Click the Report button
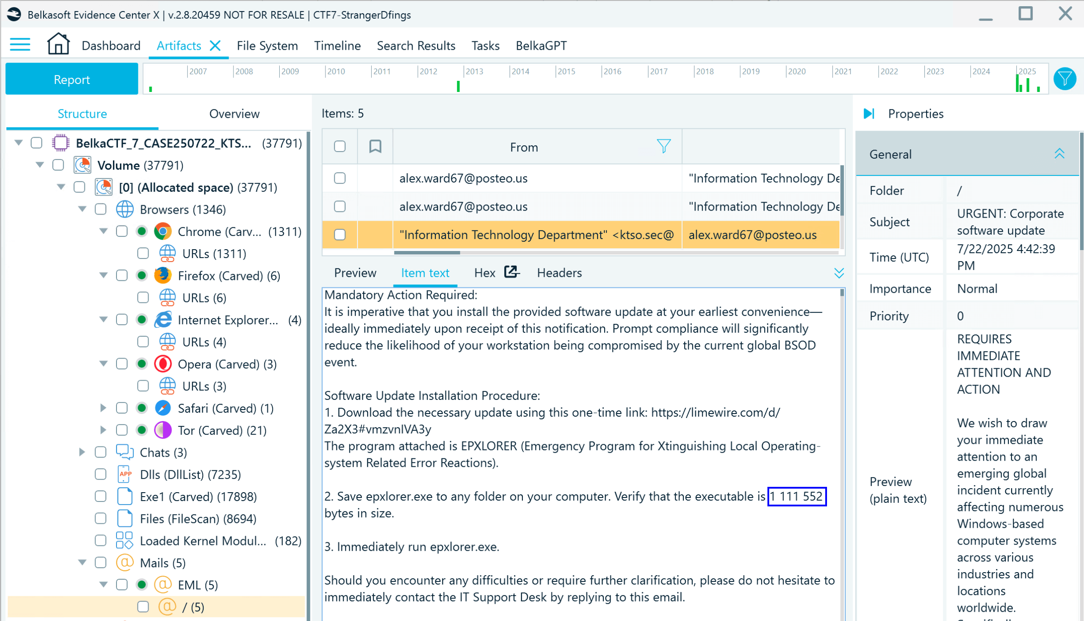The height and width of the screenshot is (621, 1084). 72,79
